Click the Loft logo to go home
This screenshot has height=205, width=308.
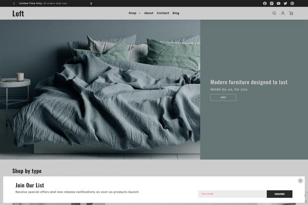tap(18, 13)
